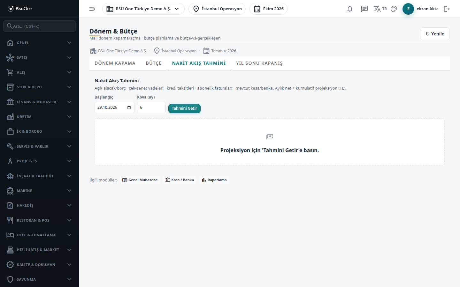Click the Tahmini Getir button
The image size is (460, 287).
point(184,108)
